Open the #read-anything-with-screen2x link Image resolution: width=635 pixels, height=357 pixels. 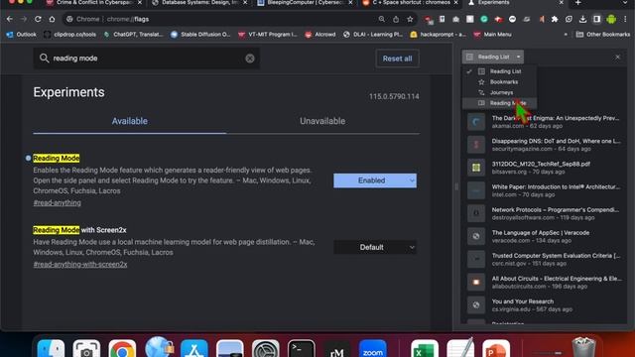click(x=80, y=265)
